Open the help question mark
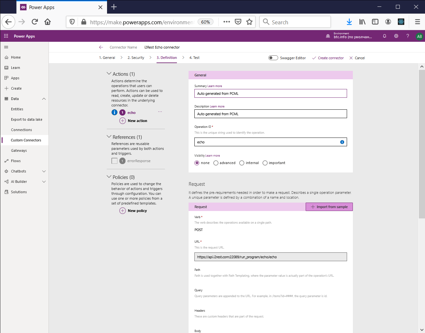The height and width of the screenshot is (333, 425). [x=408, y=36]
